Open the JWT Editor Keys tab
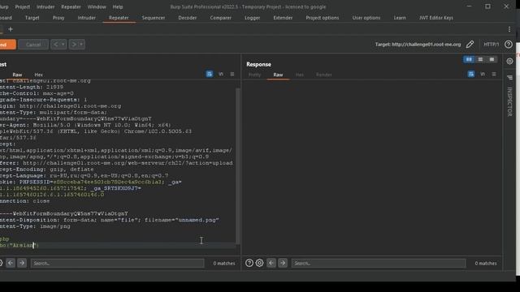Image resolution: width=520 pixels, height=292 pixels. pyautogui.click(x=436, y=18)
